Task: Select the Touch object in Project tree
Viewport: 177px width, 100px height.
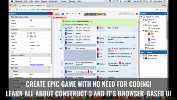Action: point(153,42)
